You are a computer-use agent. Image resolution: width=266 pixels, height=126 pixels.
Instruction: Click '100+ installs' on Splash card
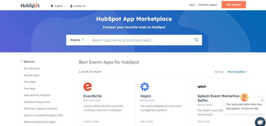(x=204, y=122)
